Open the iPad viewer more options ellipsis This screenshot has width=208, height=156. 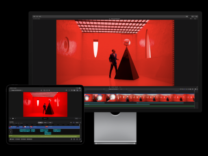(x=80, y=119)
